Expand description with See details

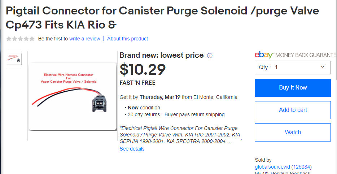point(132,149)
